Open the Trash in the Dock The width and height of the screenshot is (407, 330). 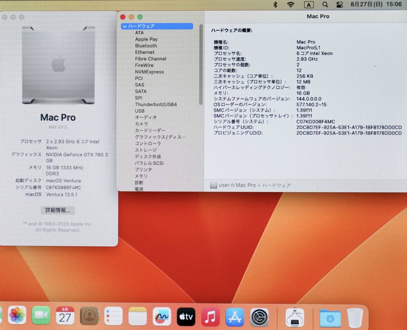coord(355,318)
